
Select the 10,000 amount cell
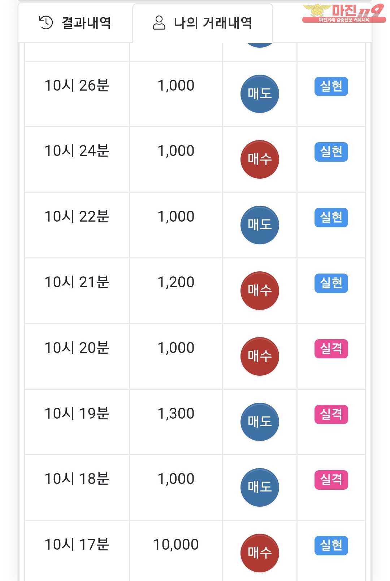[x=176, y=551]
